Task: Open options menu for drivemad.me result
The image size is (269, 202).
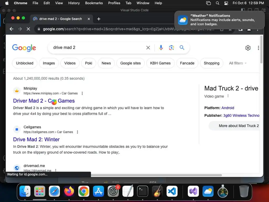Action: [x=56, y=170]
